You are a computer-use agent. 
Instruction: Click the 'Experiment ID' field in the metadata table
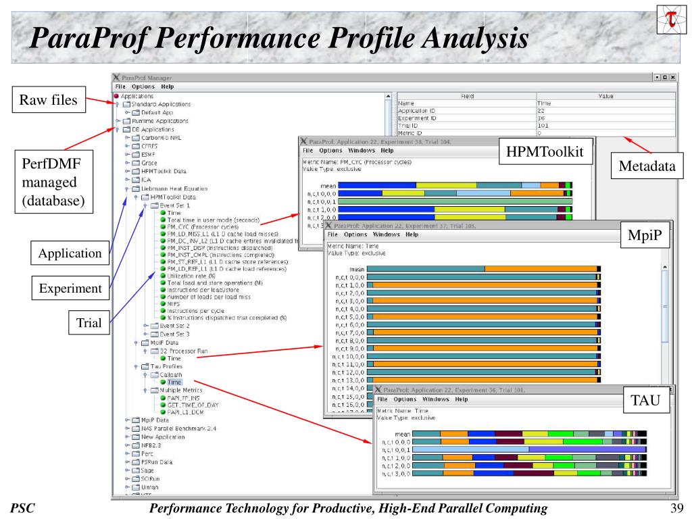pos(466,118)
